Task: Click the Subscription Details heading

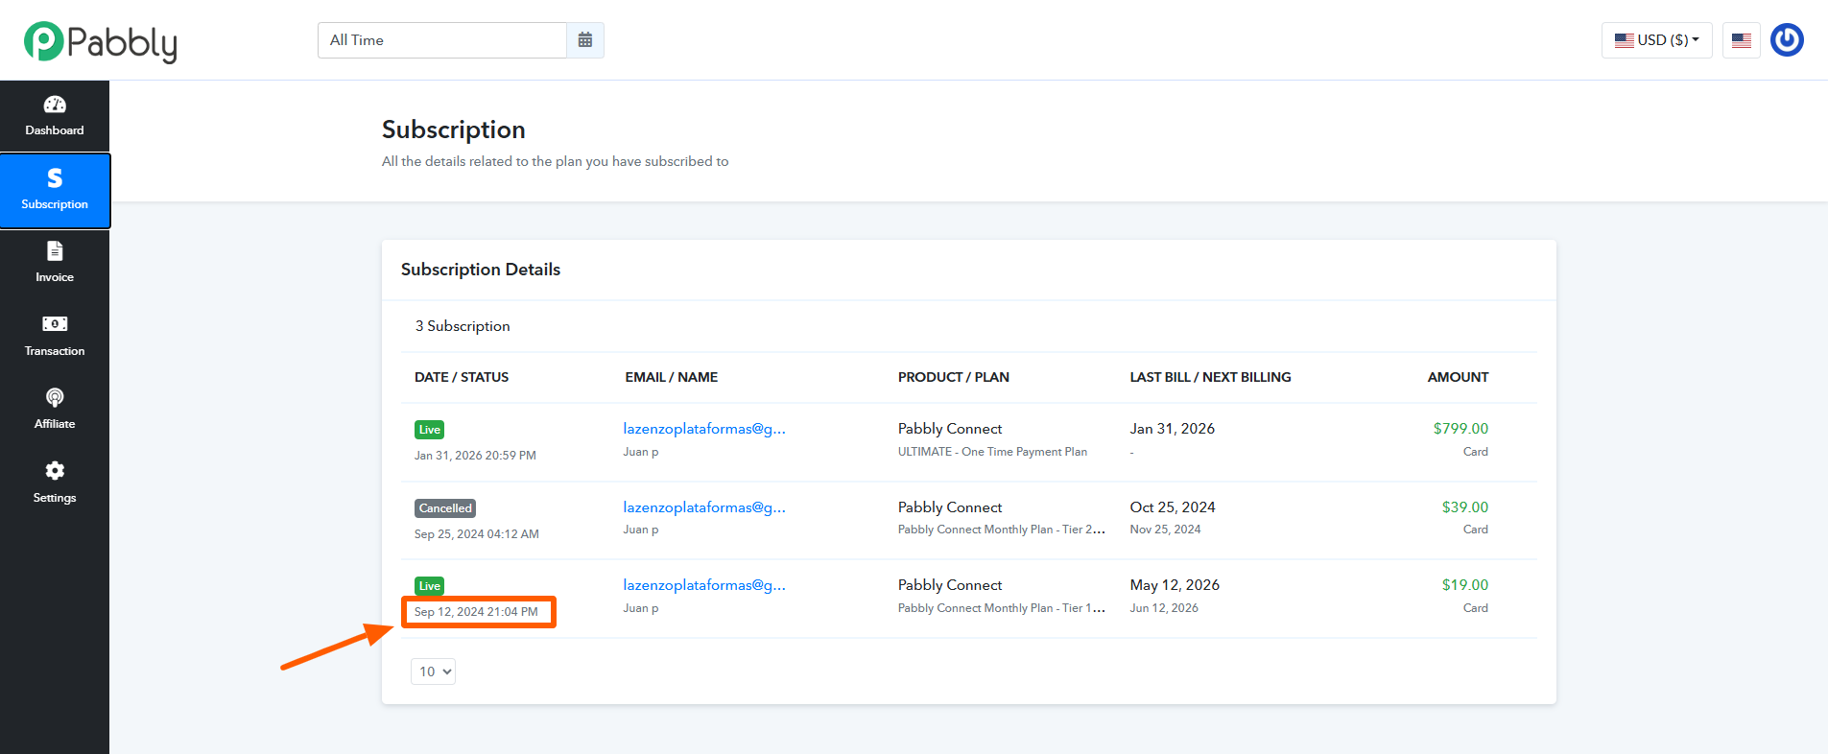Action: pyautogui.click(x=481, y=270)
